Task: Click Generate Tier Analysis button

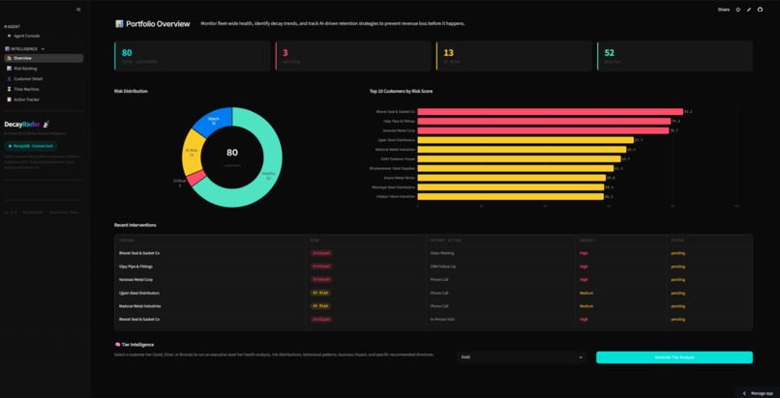Action: pos(675,357)
